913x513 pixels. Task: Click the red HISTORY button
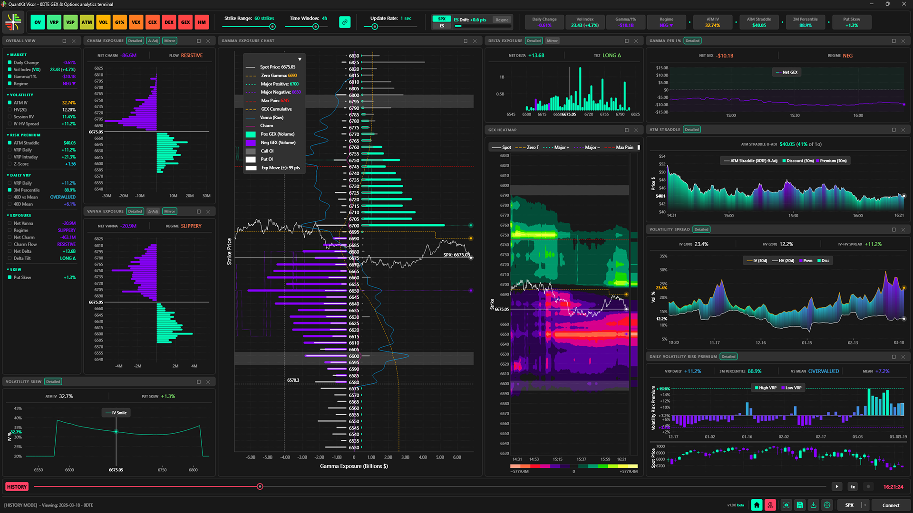[x=17, y=487]
